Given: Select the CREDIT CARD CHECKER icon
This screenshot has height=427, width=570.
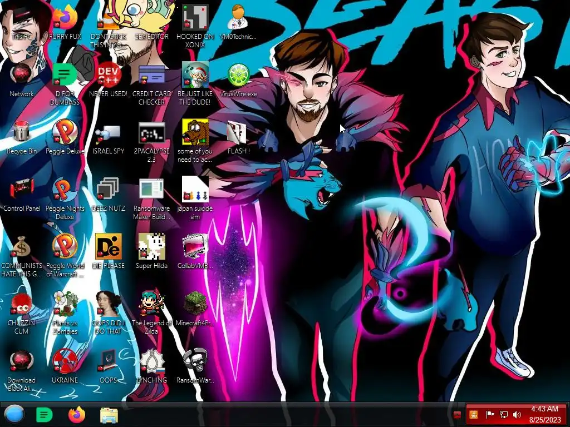Looking at the screenshot, I should tap(151, 85).
